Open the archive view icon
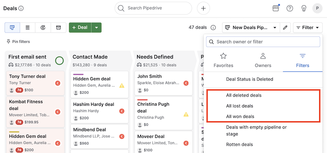 (x=58, y=28)
